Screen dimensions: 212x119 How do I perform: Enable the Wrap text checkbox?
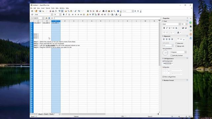pos(176,43)
